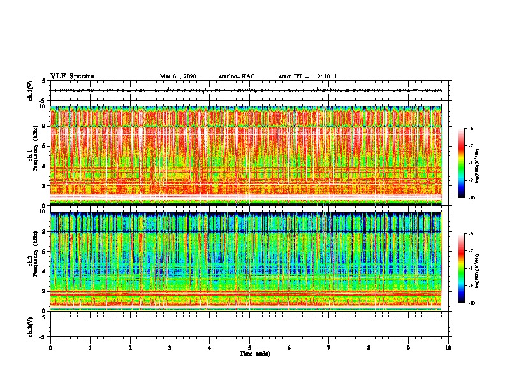This screenshot has width=505, height=390.
Task: Select the "start UT = 12:10:1" text
Action: click(308, 76)
